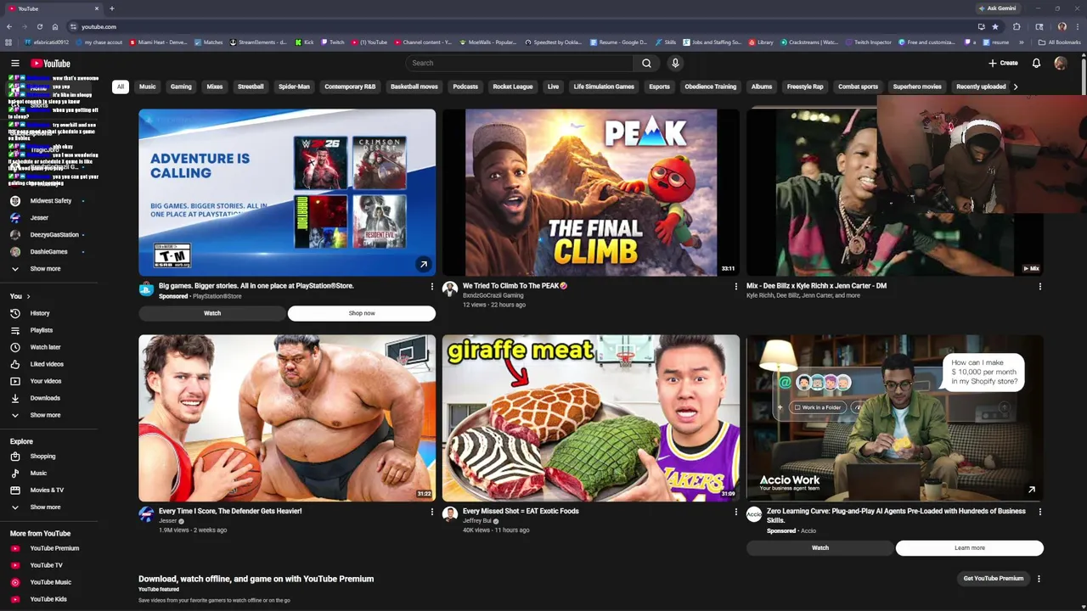The height and width of the screenshot is (611, 1087).
Task: Select the Spider-Man filter chip
Action: (294, 87)
